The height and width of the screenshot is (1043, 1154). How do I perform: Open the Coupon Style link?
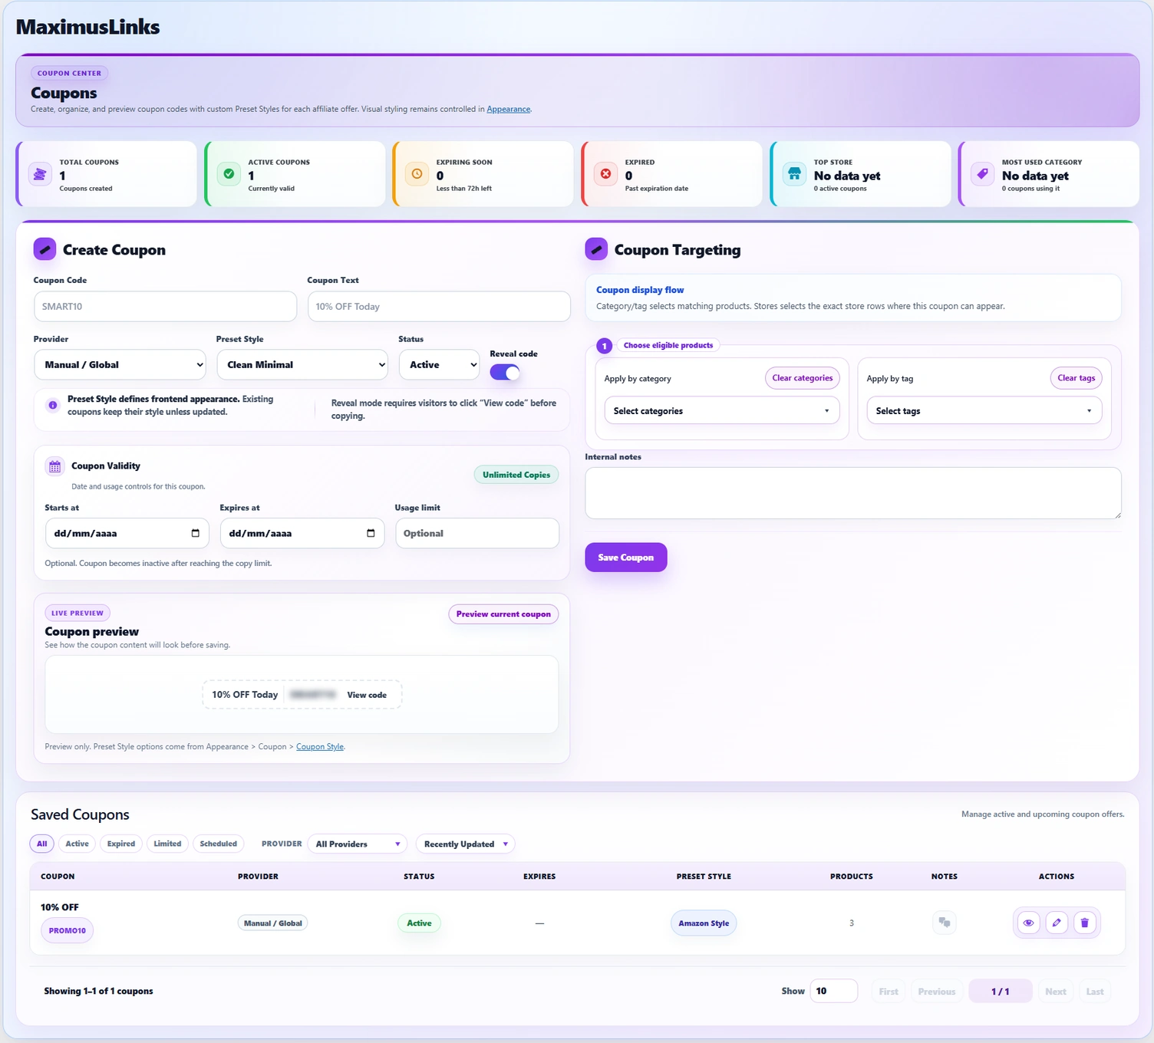[320, 747]
